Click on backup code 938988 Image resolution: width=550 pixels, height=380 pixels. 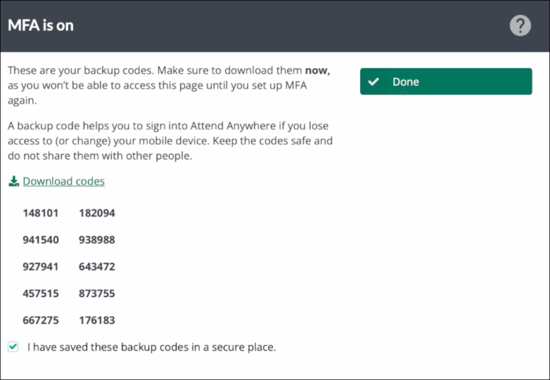point(97,240)
